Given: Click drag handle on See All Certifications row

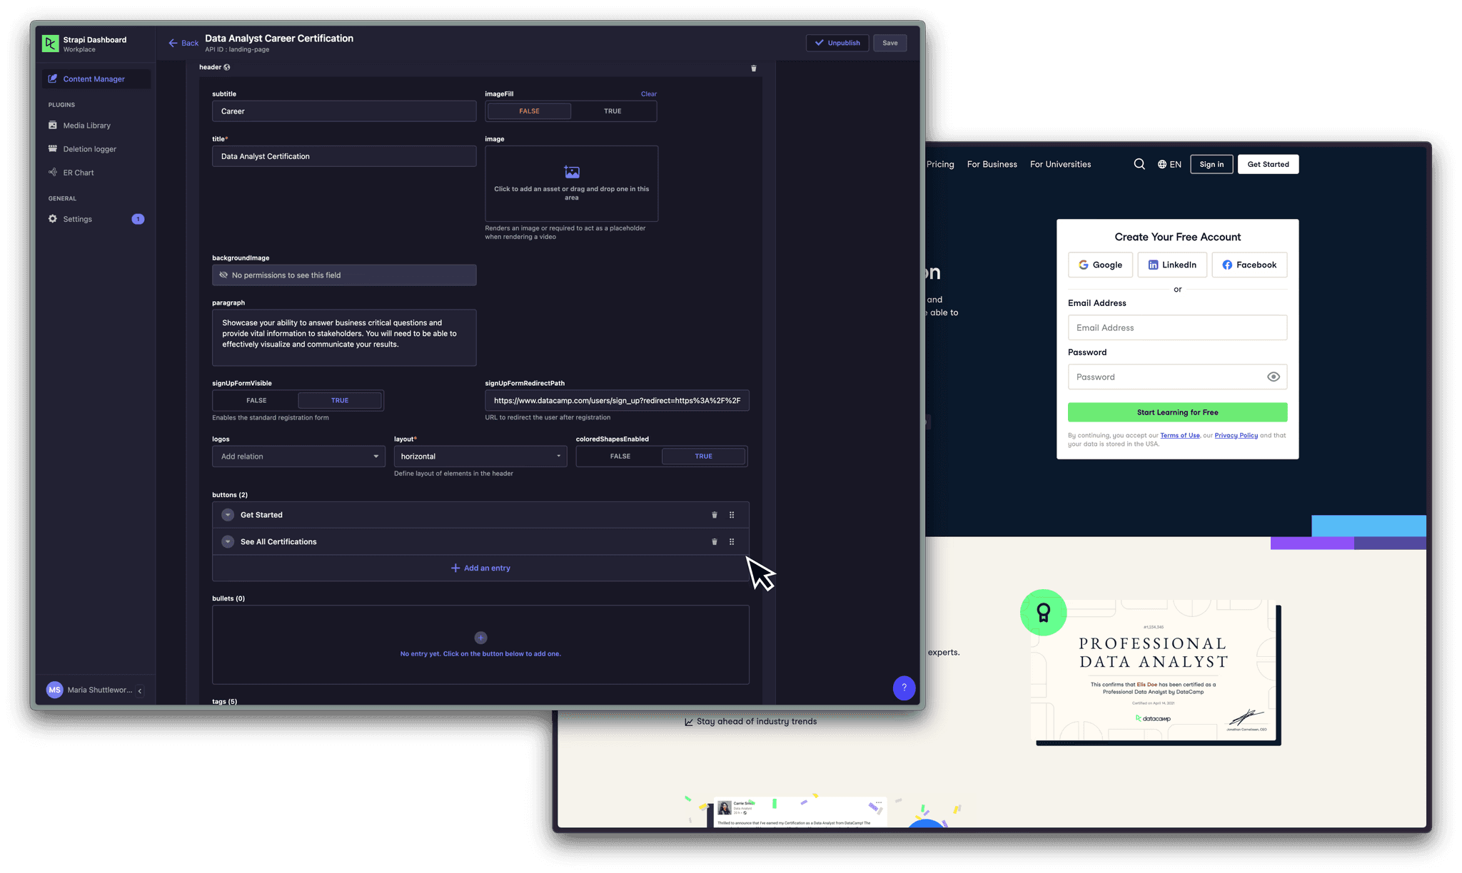Looking at the screenshot, I should click(732, 542).
